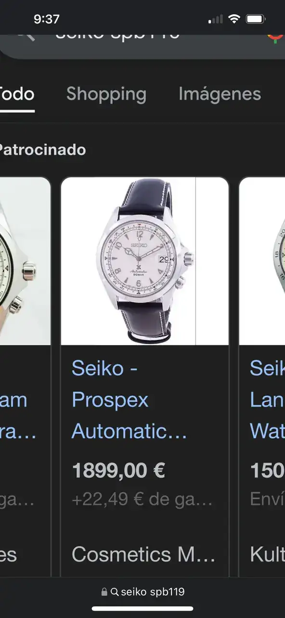Open the right partially visible watch image
The width and height of the screenshot is (285, 618).
tap(262, 261)
